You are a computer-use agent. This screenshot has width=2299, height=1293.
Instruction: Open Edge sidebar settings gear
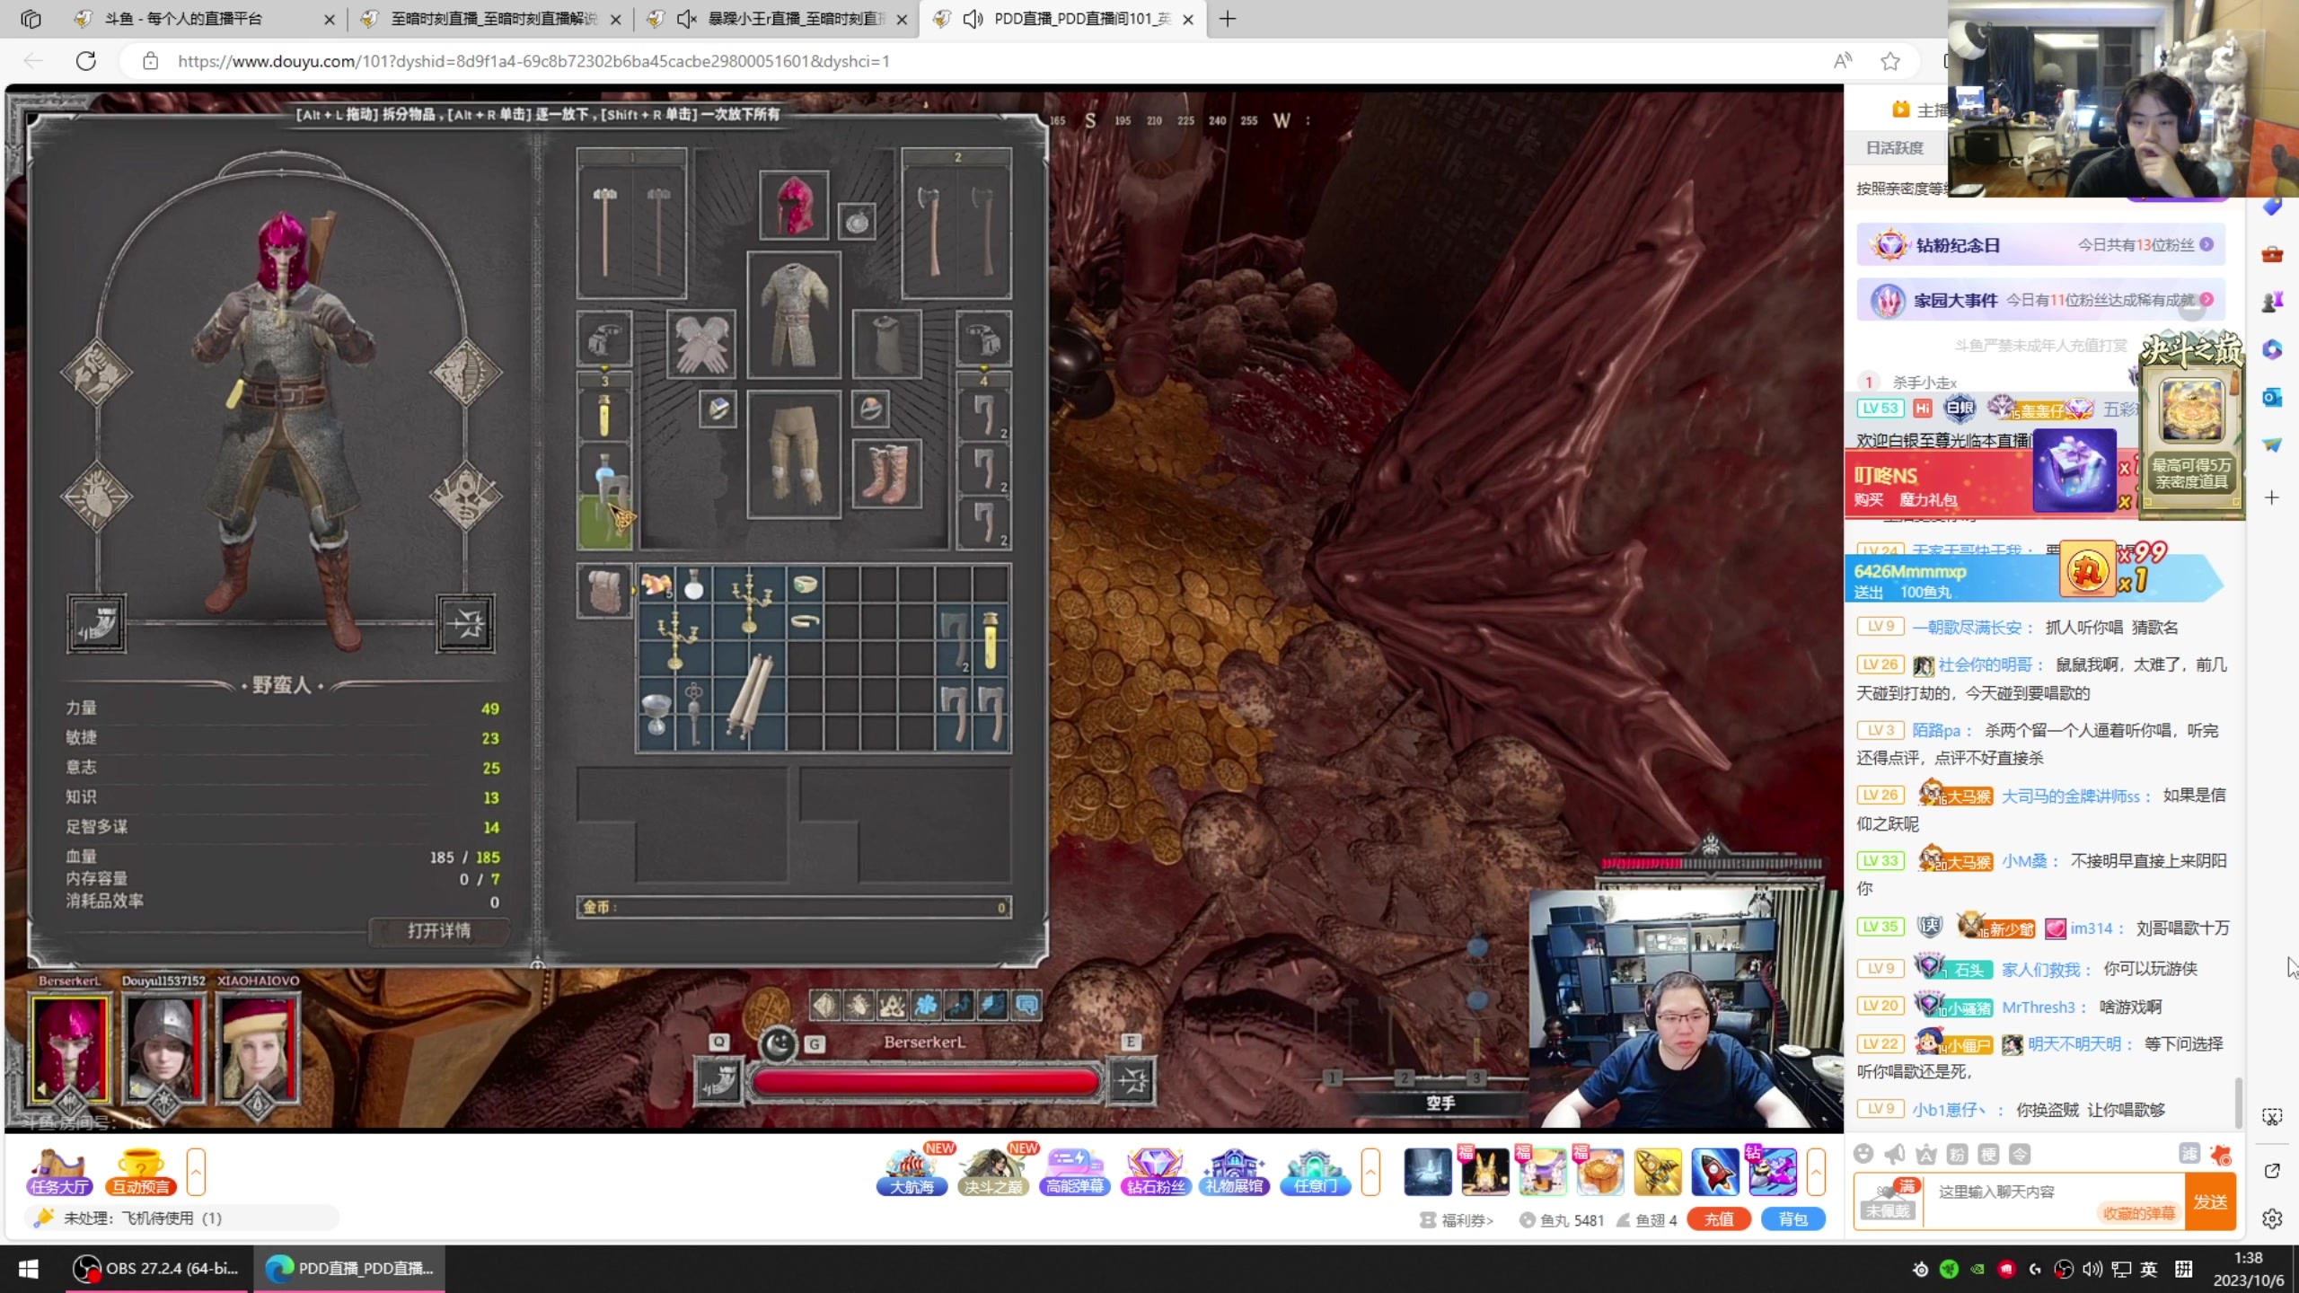pyautogui.click(x=2272, y=1218)
